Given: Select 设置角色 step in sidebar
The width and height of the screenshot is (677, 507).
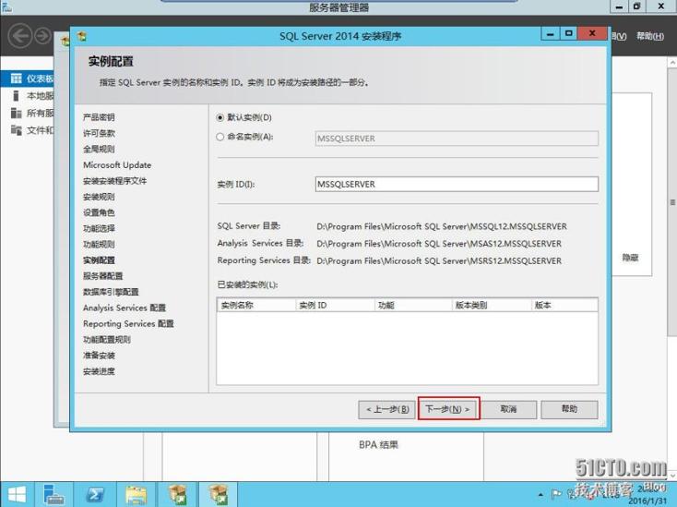Looking at the screenshot, I should pyautogui.click(x=99, y=212).
